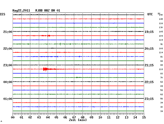
Task: Select minute 14 on the time axis
Action: pos(135,117)
